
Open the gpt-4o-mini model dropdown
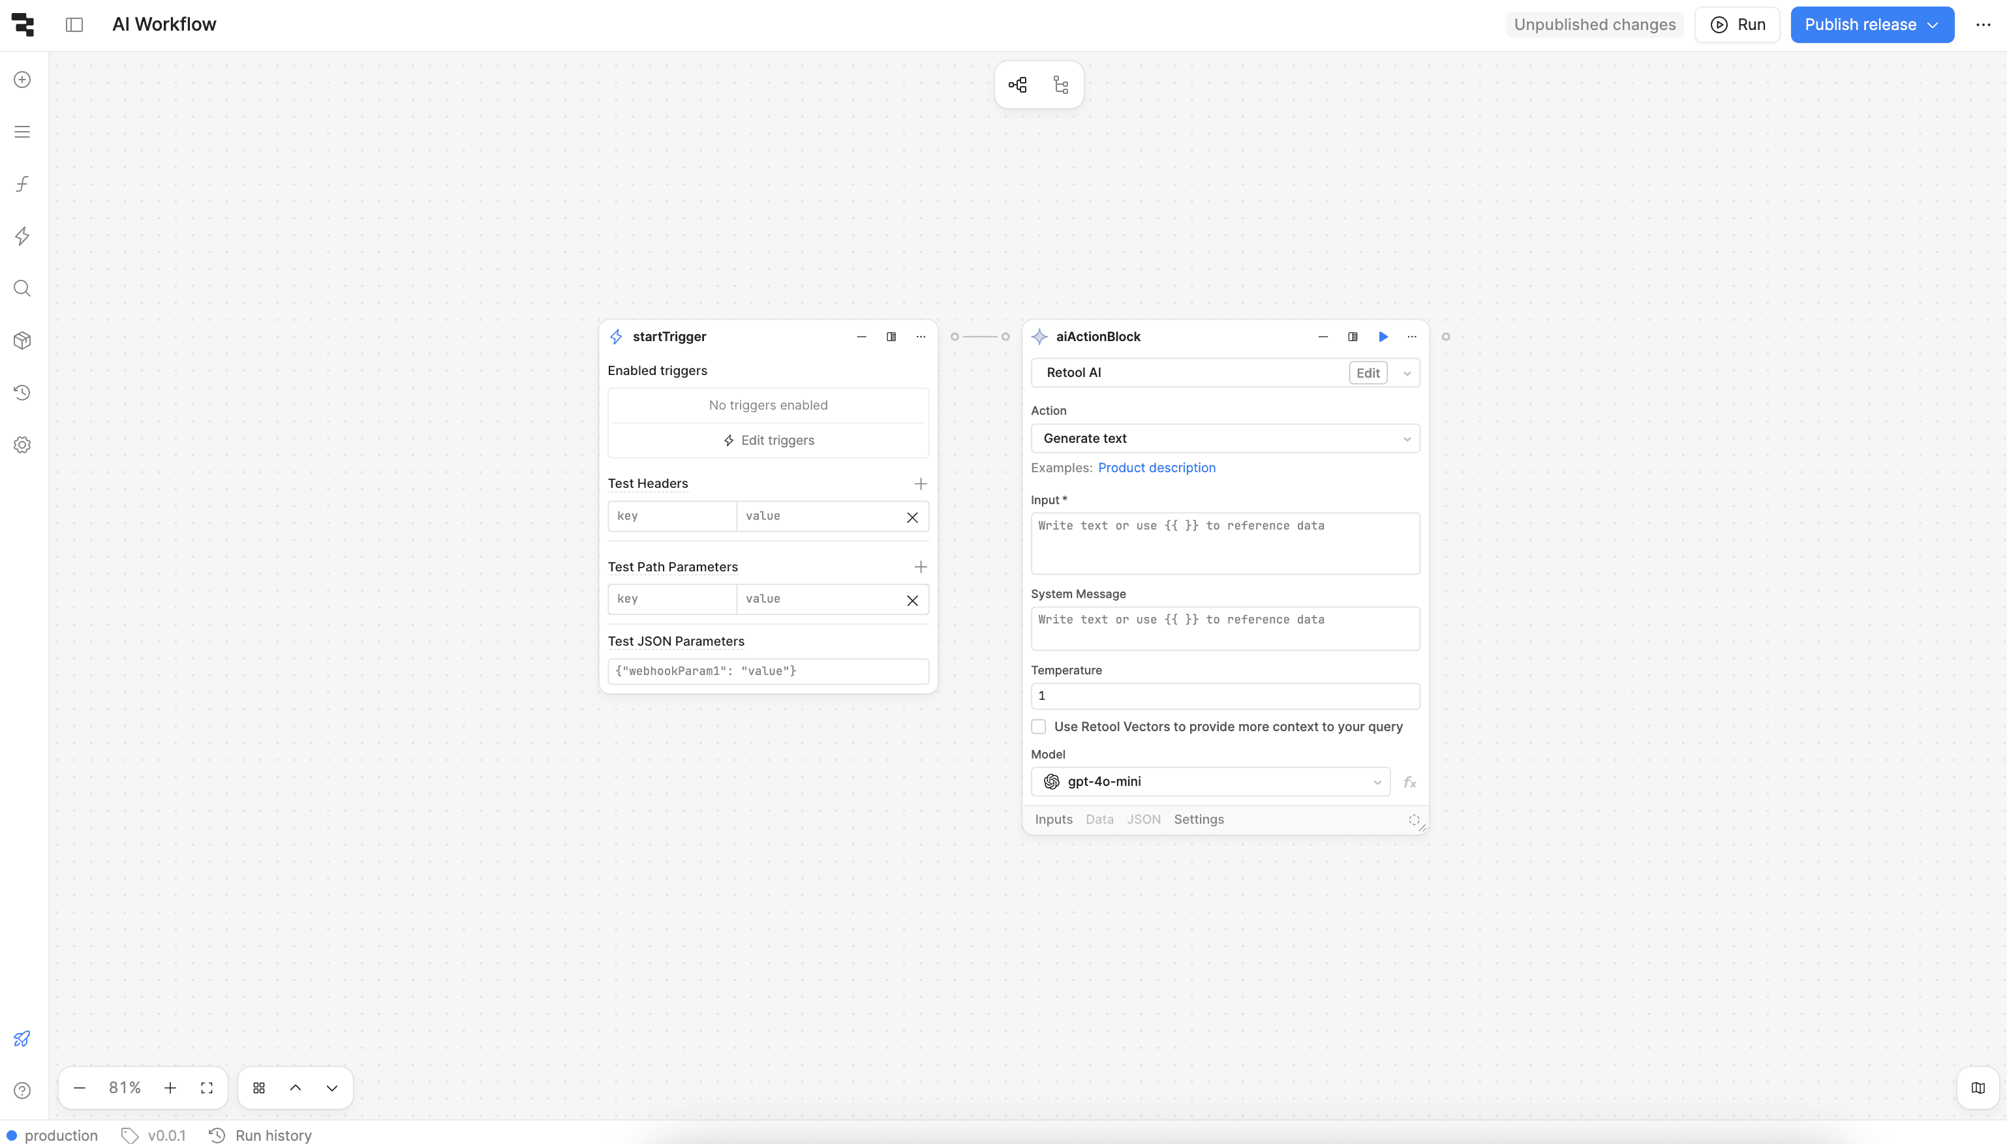pyautogui.click(x=1210, y=782)
